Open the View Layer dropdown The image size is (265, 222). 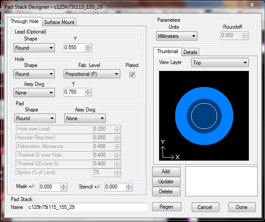click(220, 63)
